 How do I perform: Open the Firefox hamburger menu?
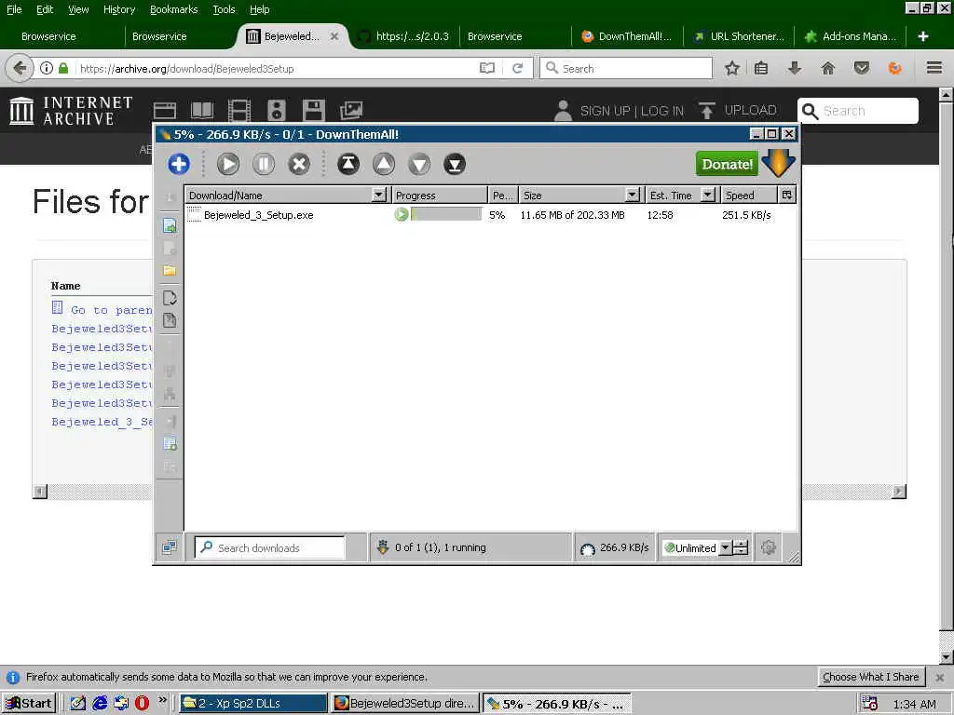(x=934, y=68)
